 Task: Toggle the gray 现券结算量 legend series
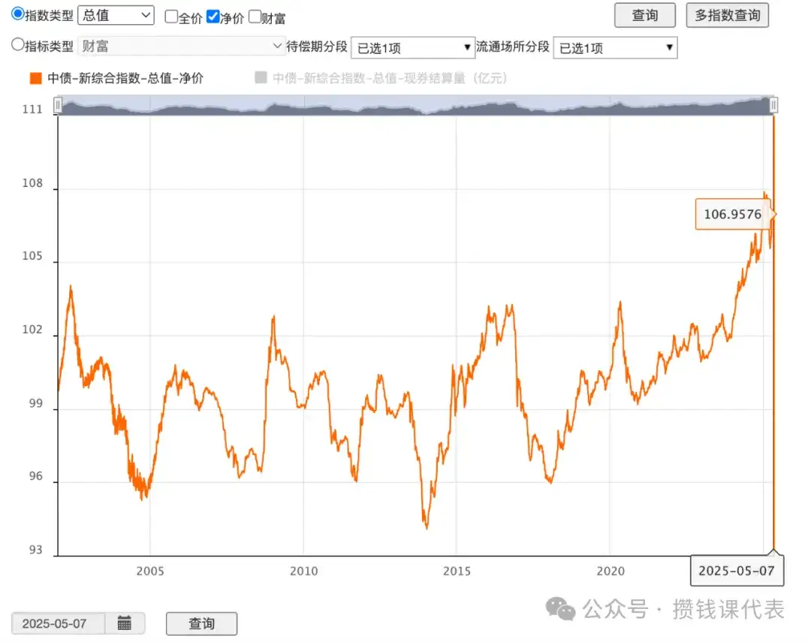click(261, 77)
